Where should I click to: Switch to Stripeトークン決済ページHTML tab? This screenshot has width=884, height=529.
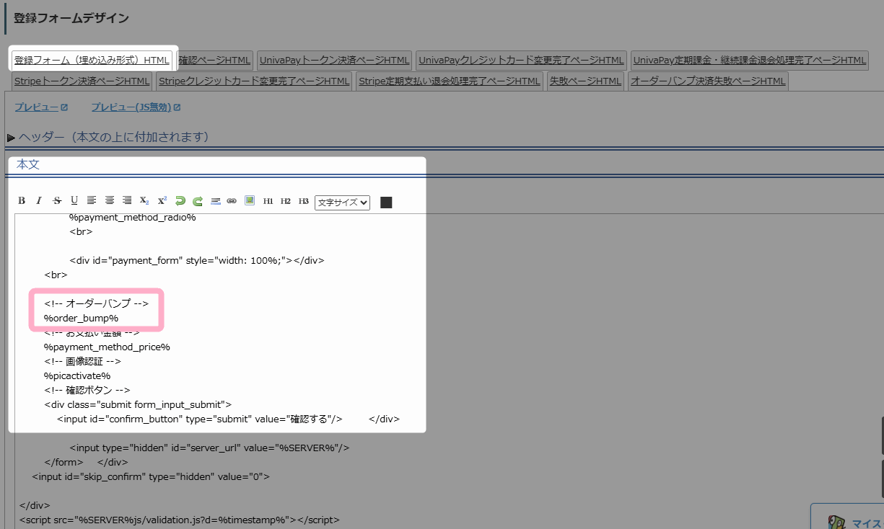coord(82,81)
